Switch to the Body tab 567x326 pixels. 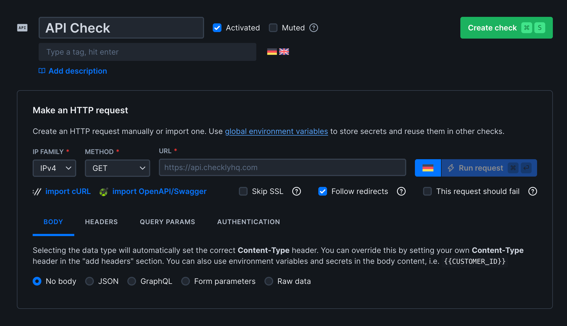point(53,222)
